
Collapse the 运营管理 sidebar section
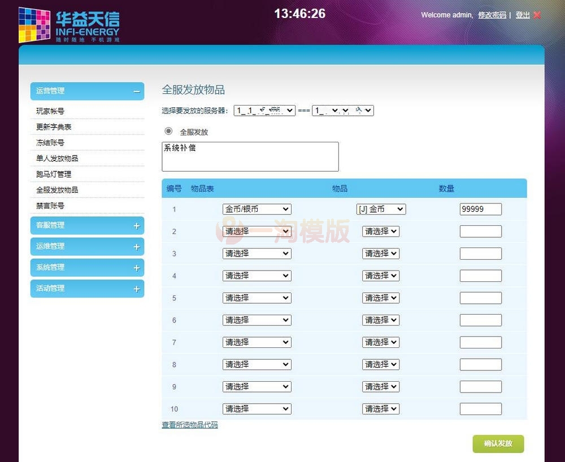tap(136, 91)
